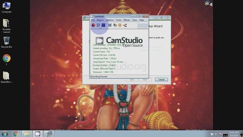
Task: Select the Chrome shortcut on the desktop
Action: coord(6,60)
